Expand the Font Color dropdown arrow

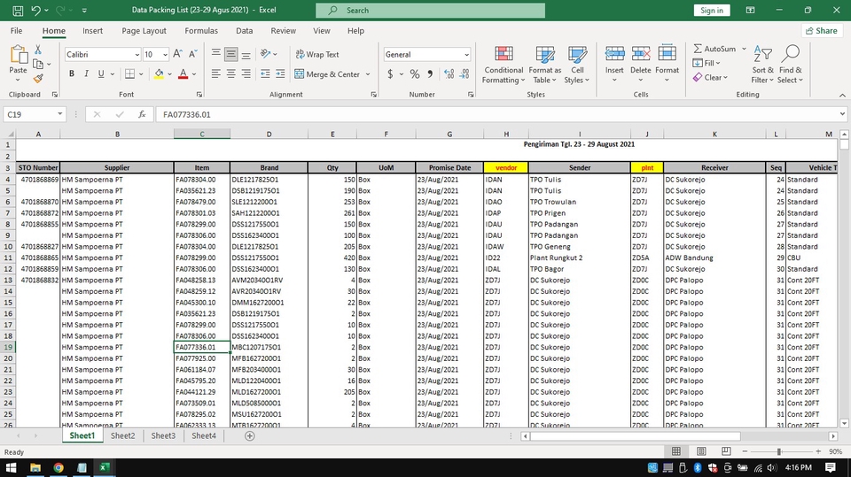[194, 74]
